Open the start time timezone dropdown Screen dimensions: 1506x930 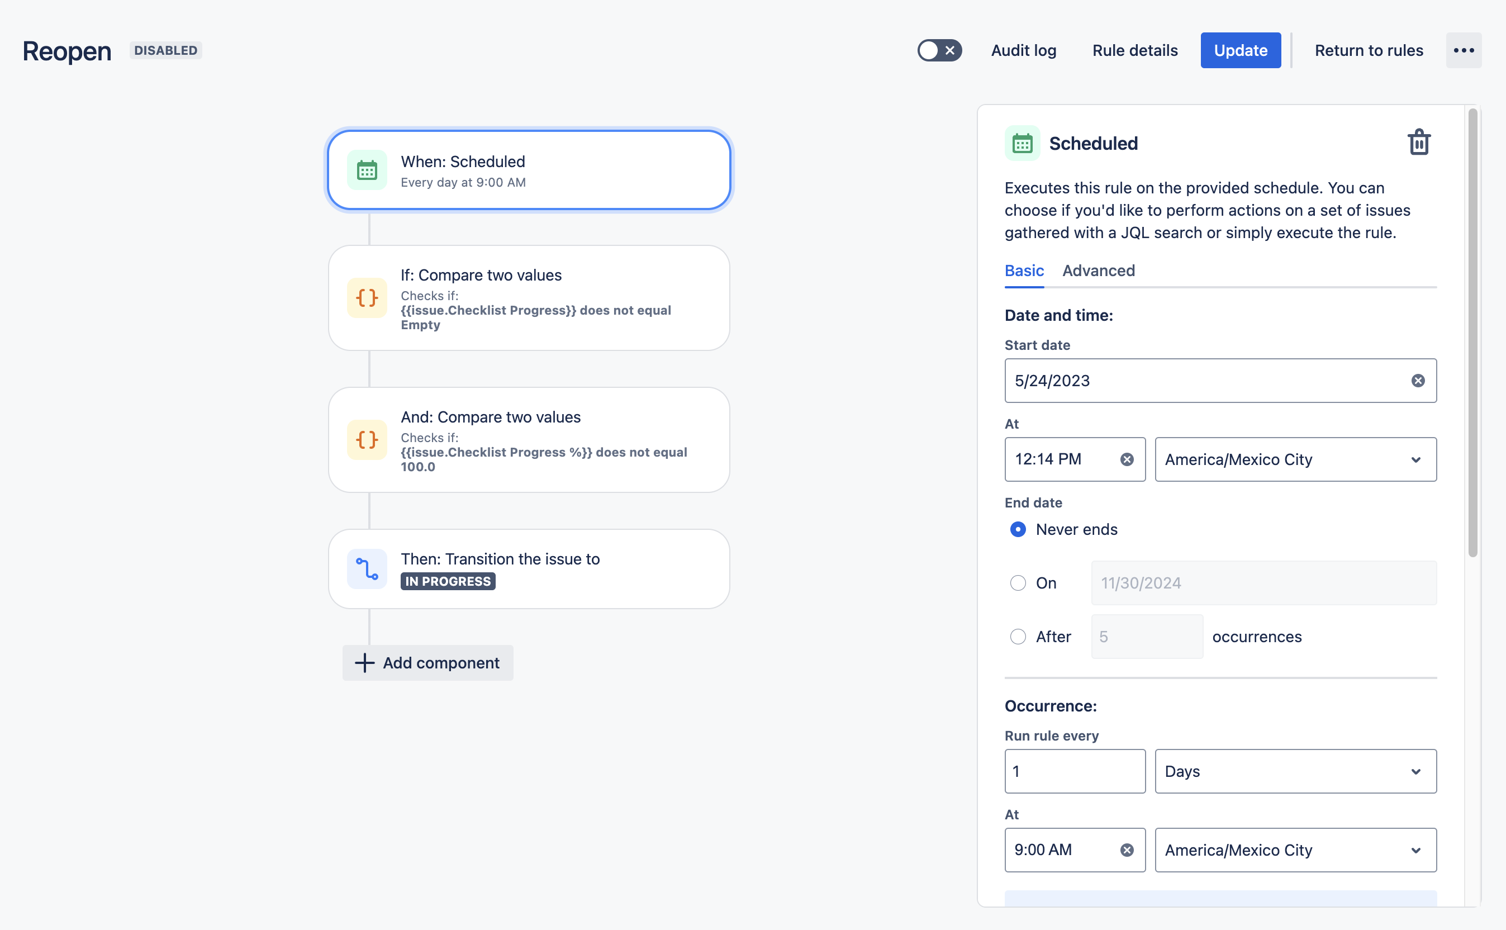1295,459
